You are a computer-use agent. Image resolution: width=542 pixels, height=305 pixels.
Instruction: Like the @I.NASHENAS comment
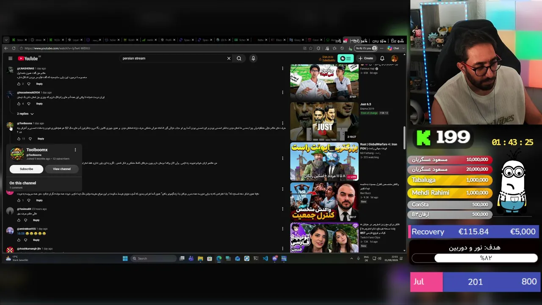pyautogui.click(x=19, y=84)
